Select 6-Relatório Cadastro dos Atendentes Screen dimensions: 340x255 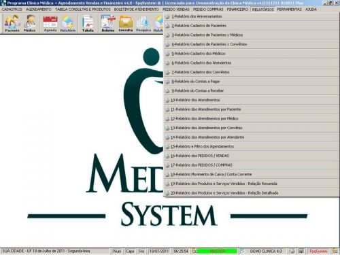tap(251, 63)
